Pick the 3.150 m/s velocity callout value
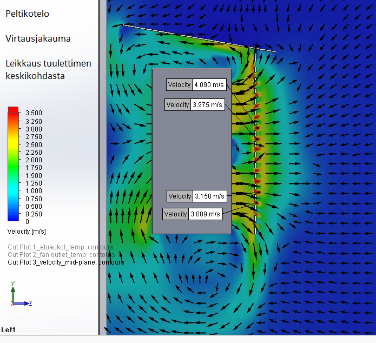The height and width of the screenshot is (343, 376). coord(209,196)
